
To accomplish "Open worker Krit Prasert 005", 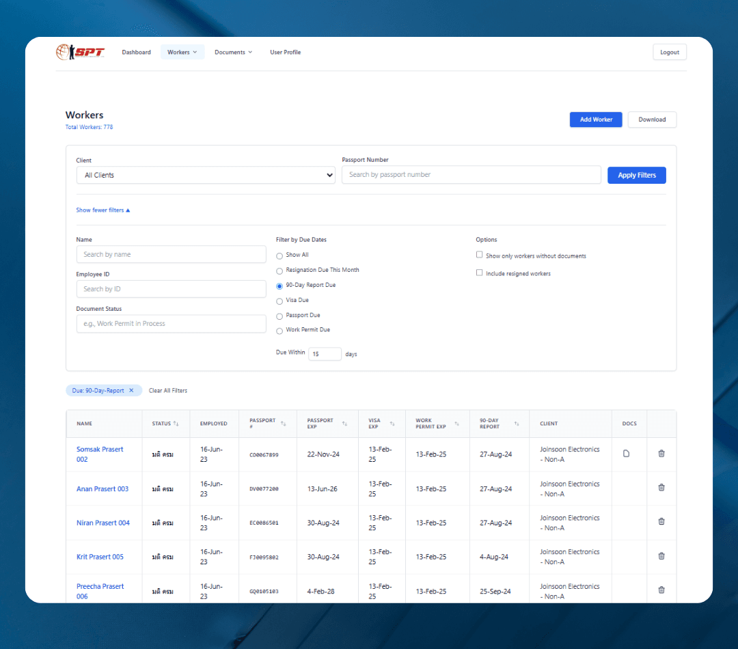I will pos(100,557).
